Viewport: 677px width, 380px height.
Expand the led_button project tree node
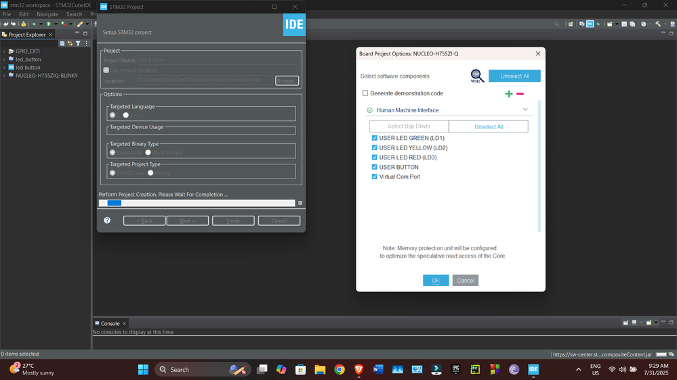click(4, 60)
